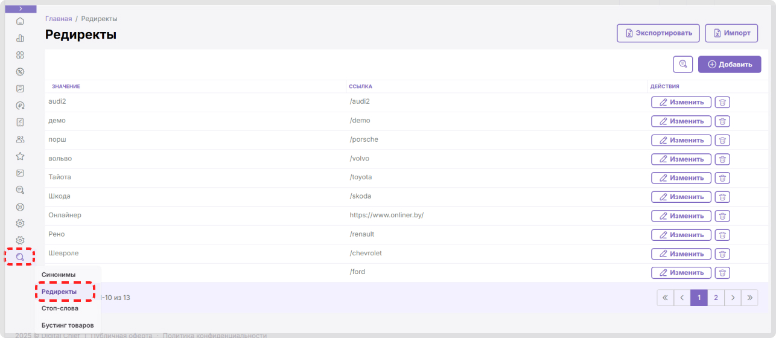The image size is (776, 338).
Task: Select Стоп-слова in the search submenu
Action: point(60,308)
